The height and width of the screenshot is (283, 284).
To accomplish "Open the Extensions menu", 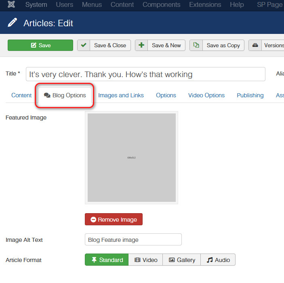I will pos(205,4).
